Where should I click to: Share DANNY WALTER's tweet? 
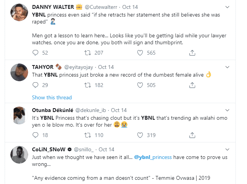click(x=192, y=53)
